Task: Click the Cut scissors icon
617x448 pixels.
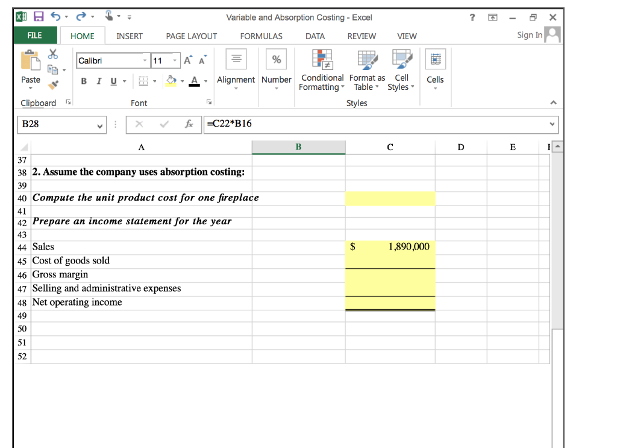Action: 53,54
